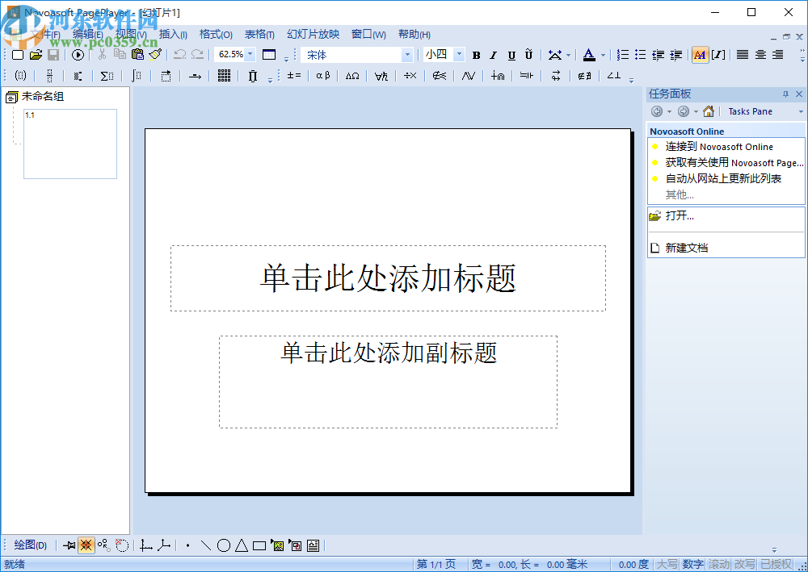The height and width of the screenshot is (572, 808).
Task: Toggle bold formatting
Action: [x=476, y=55]
